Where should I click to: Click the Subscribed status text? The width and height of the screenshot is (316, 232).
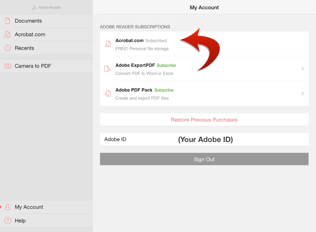tap(156, 41)
